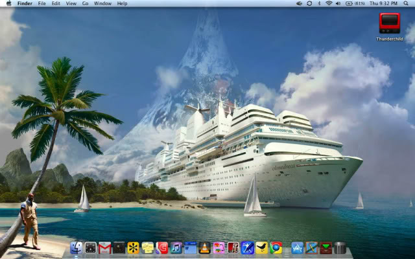Open the pencil and ruler folder in Dock
415x259 pixels.
point(311,248)
